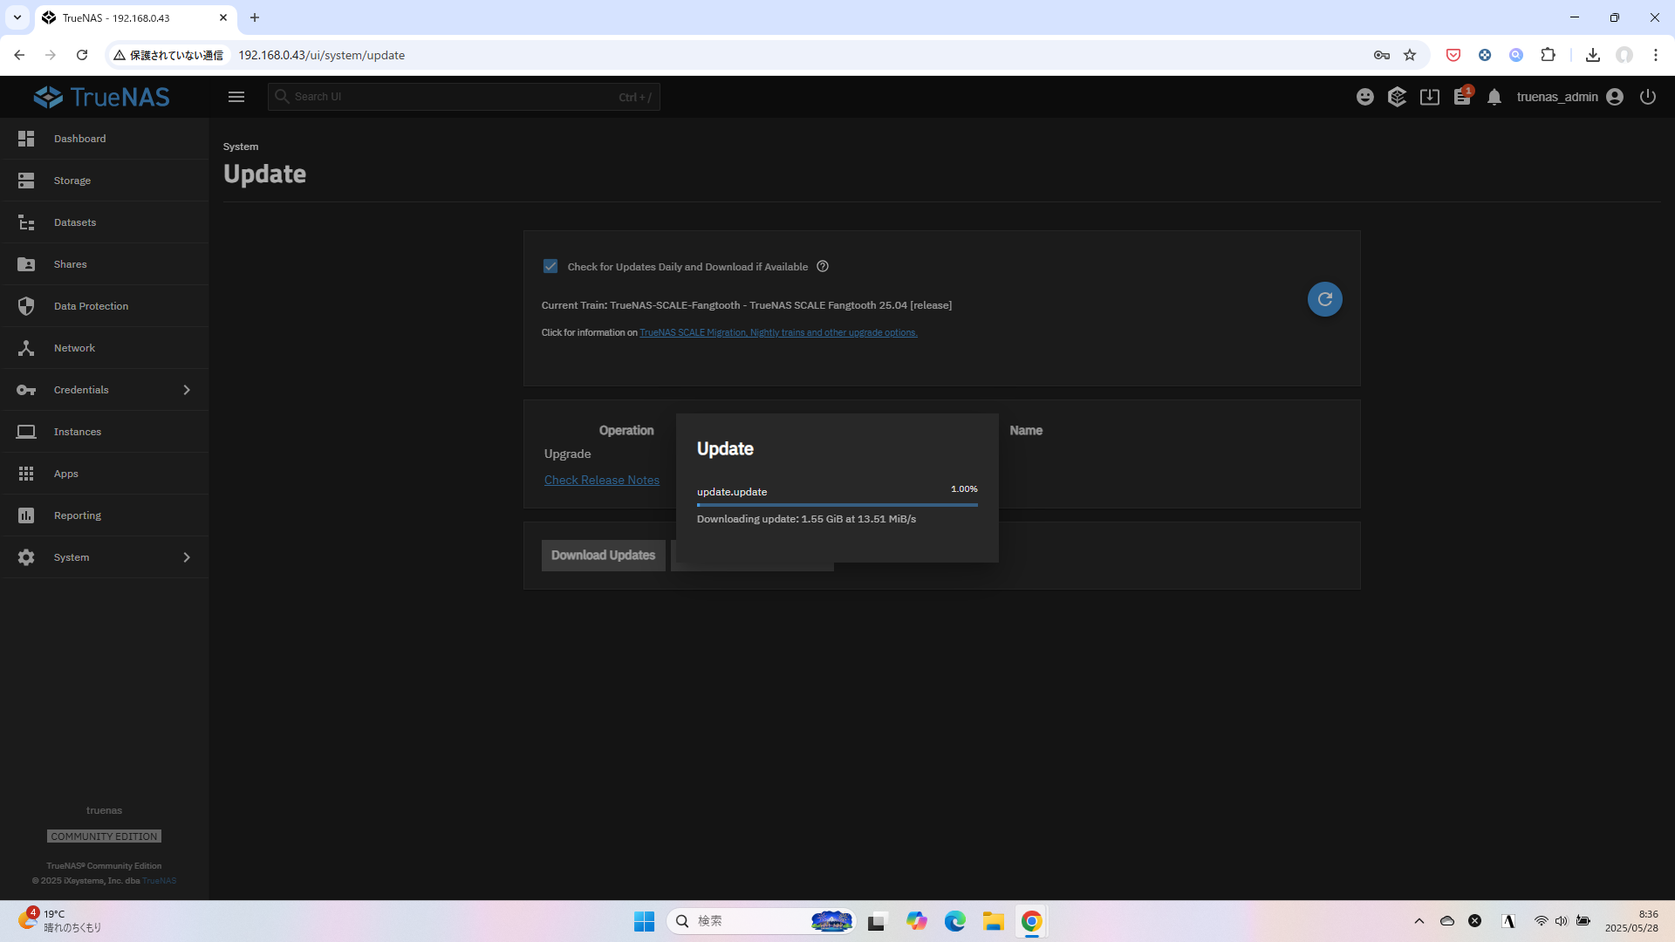Screen dimensions: 1675x942
Task: Open Instances in the sidebar
Action: 105,432
